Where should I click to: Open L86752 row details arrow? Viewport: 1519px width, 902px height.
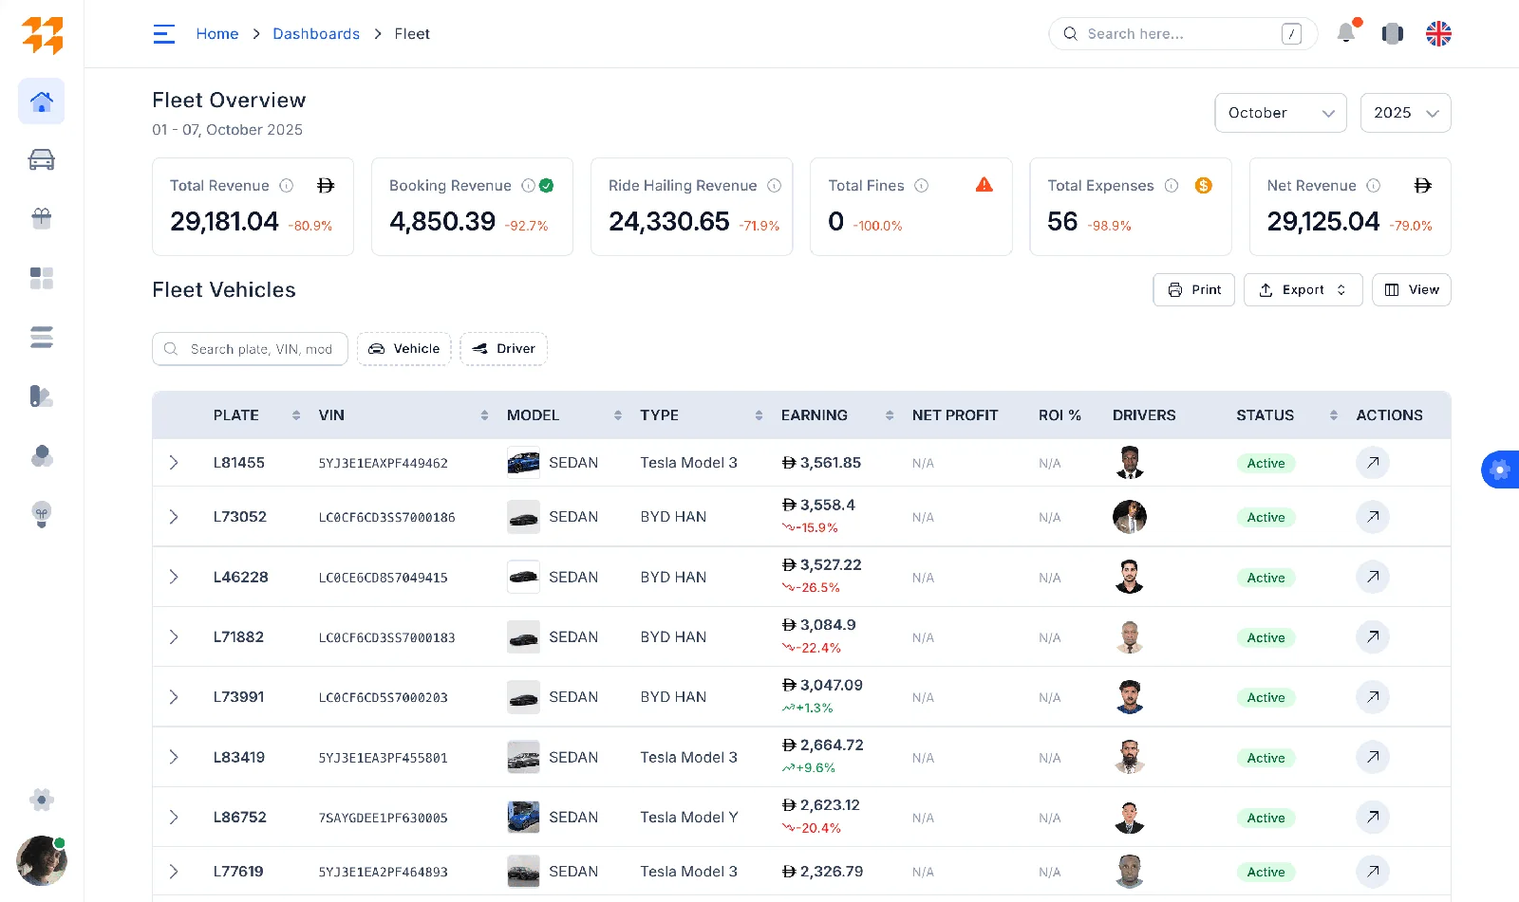[1373, 818]
